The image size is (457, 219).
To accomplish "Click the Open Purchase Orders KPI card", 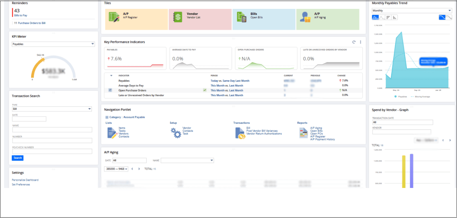I will click(266, 58).
